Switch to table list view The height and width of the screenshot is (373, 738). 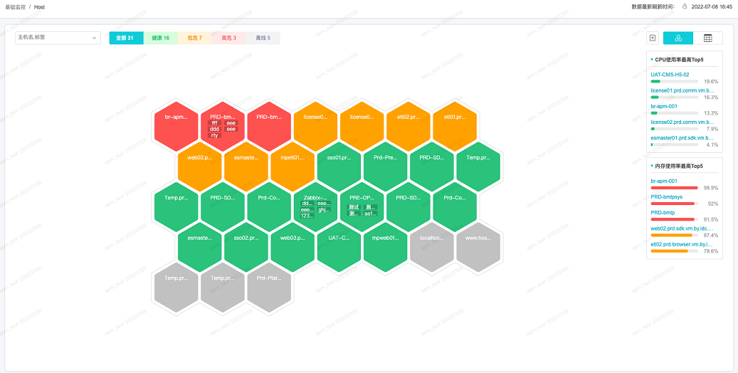point(708,38)
